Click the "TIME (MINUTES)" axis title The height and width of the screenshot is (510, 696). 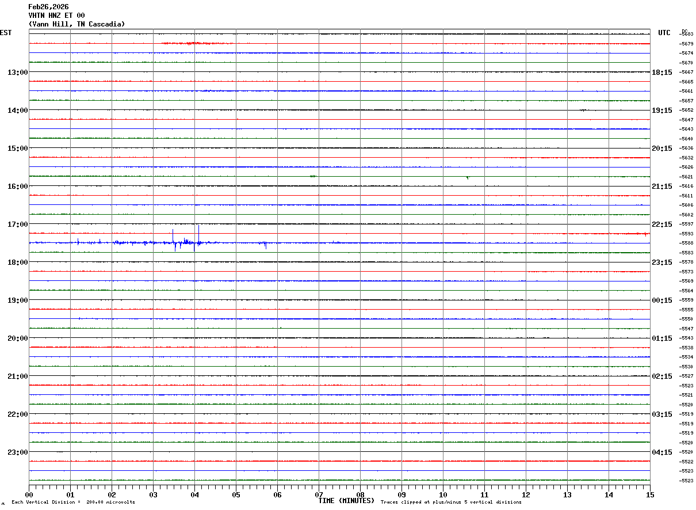pos(346,501)
